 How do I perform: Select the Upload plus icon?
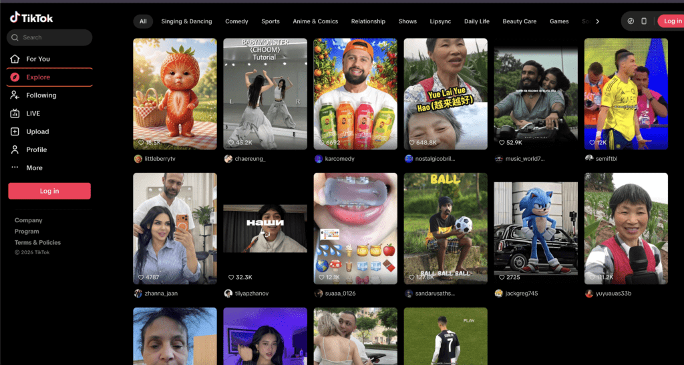[15, 131]
